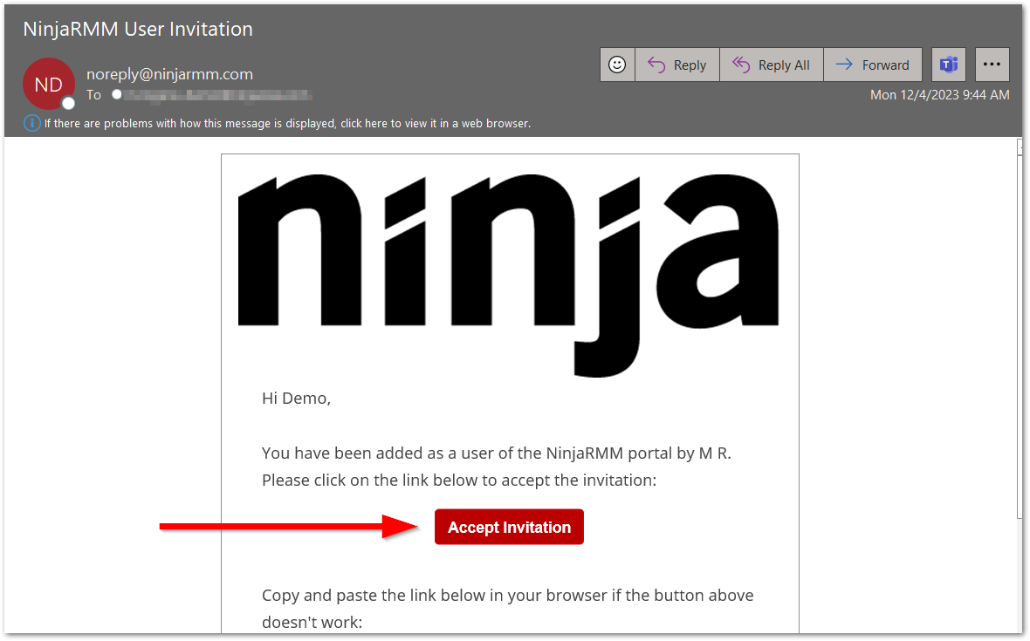This screenshot has height=641, width=1030.
Task: Click the Reply All button
Action: 772,65
